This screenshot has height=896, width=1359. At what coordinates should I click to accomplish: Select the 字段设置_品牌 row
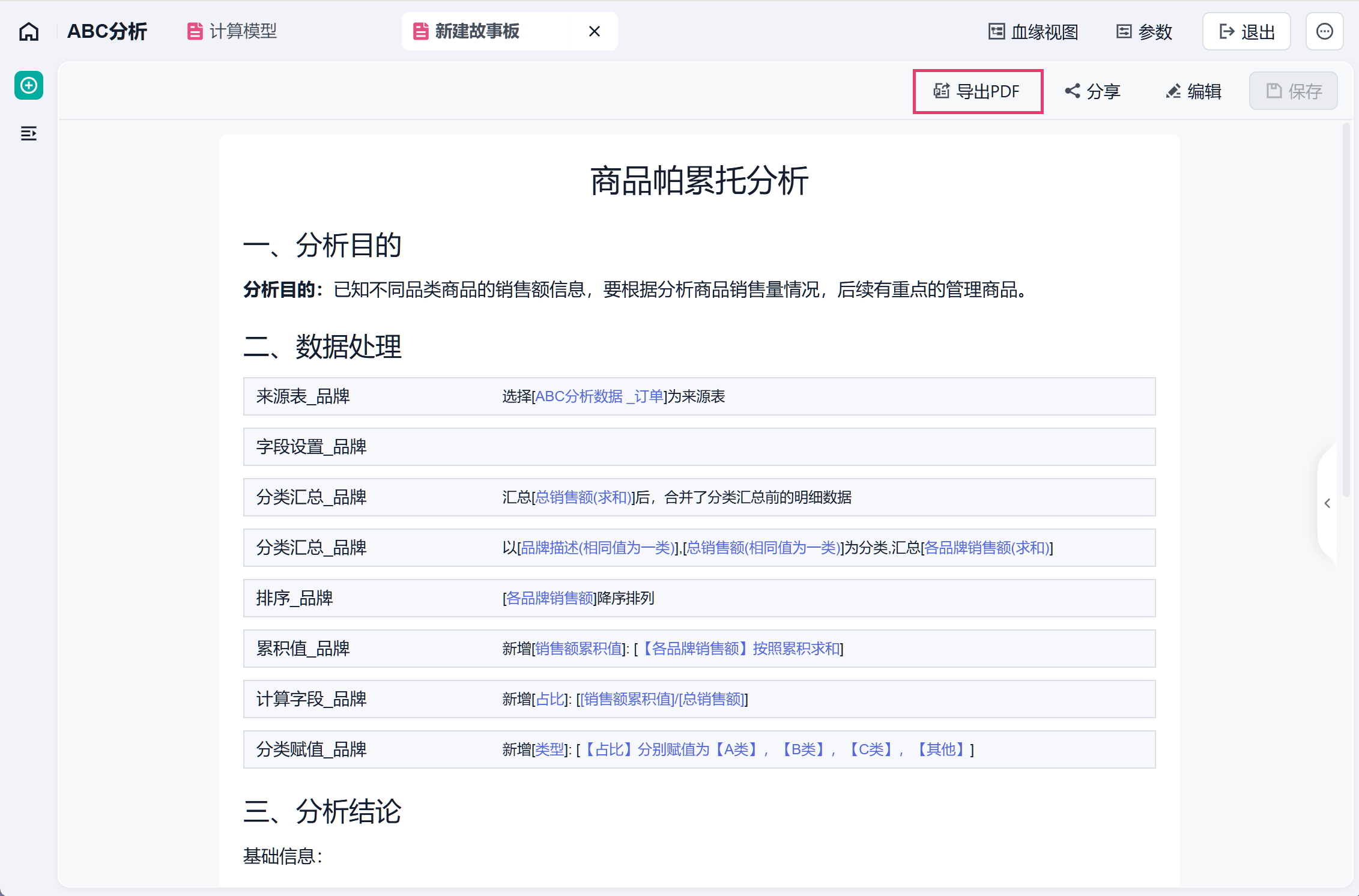click(699, 447)
